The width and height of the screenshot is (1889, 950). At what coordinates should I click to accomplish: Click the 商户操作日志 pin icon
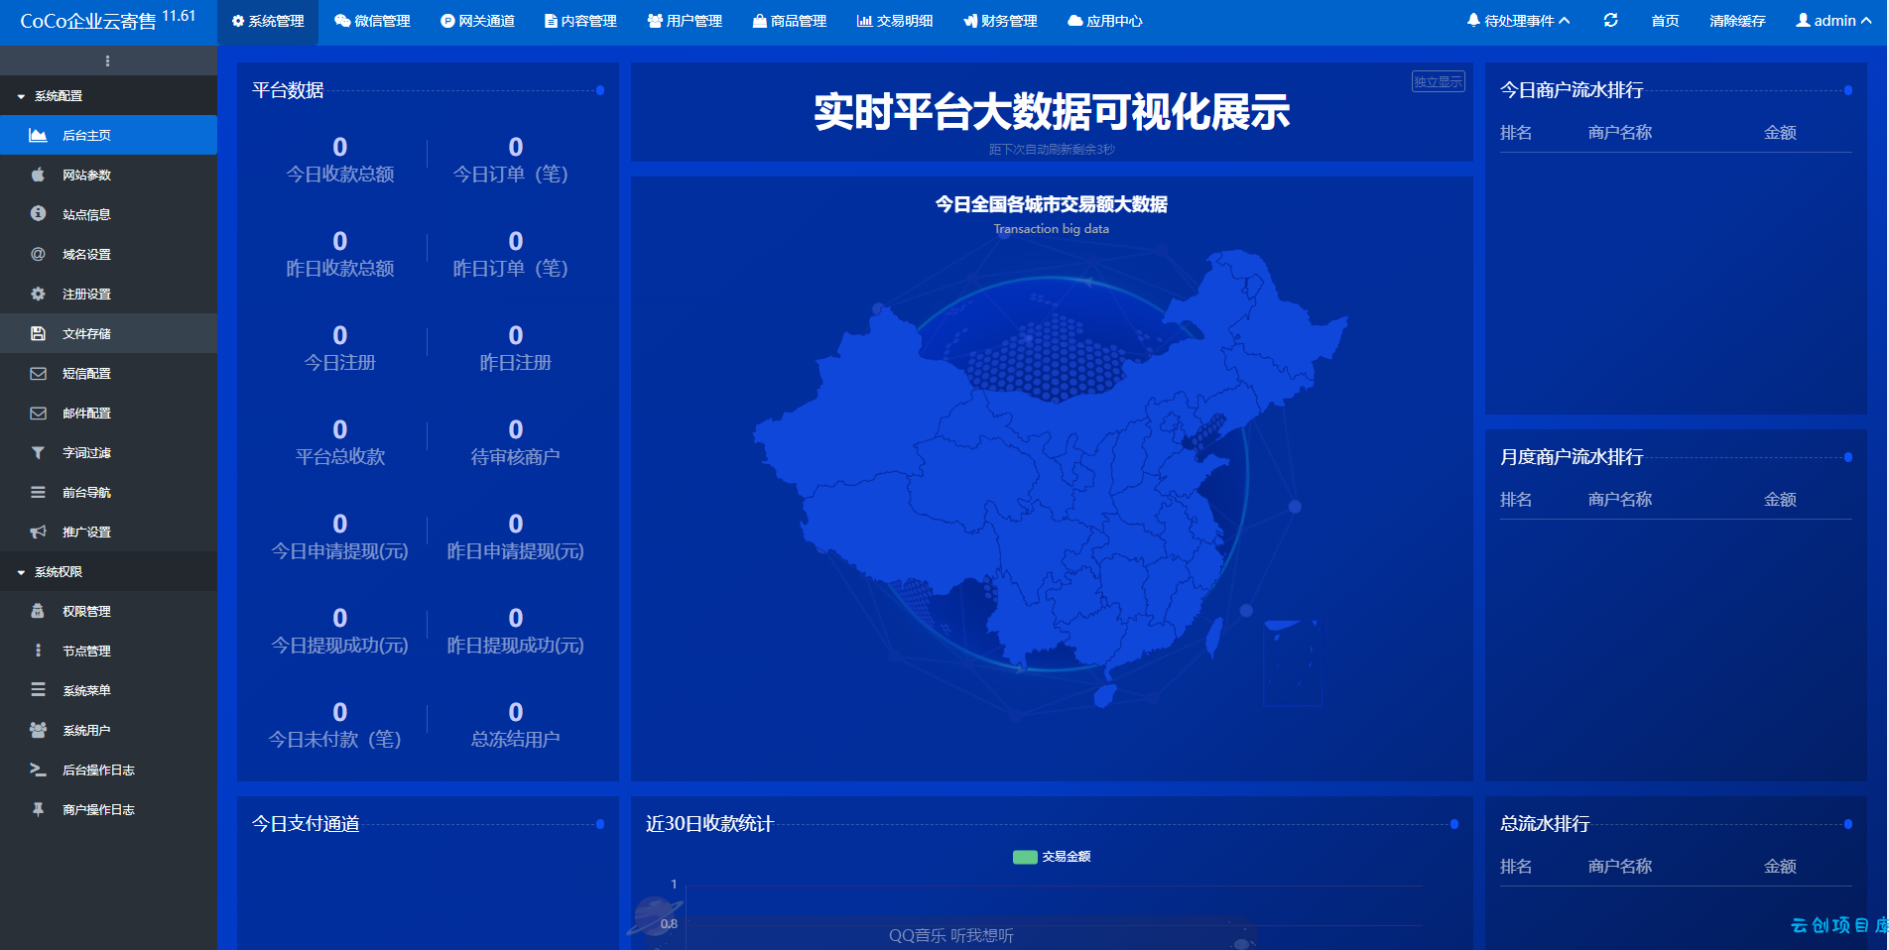38,809
